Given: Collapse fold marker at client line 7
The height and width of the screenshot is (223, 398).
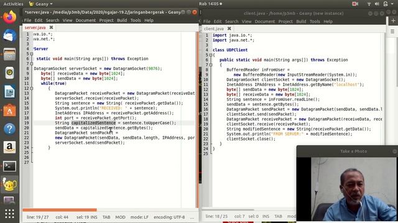Looking at the screenshot, I should [210, 64].
